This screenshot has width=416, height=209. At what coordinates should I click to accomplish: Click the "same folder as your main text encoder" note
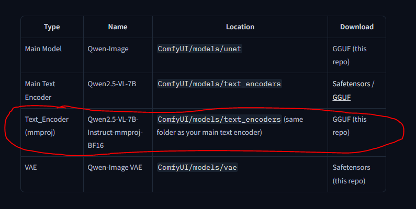209,133
